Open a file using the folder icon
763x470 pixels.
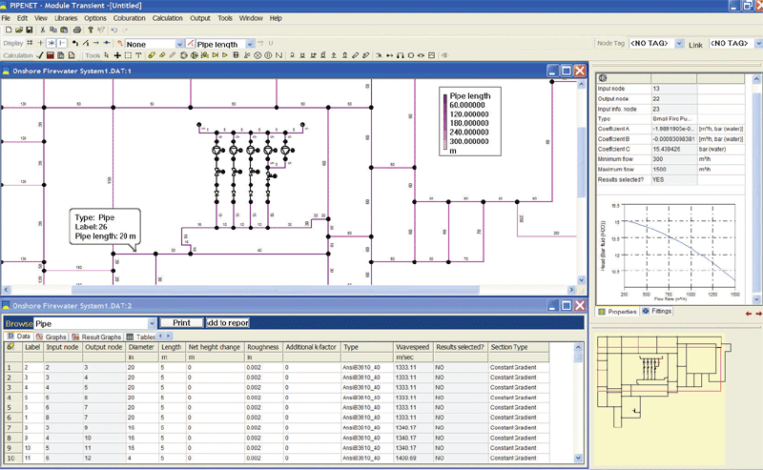click(19, 30)
